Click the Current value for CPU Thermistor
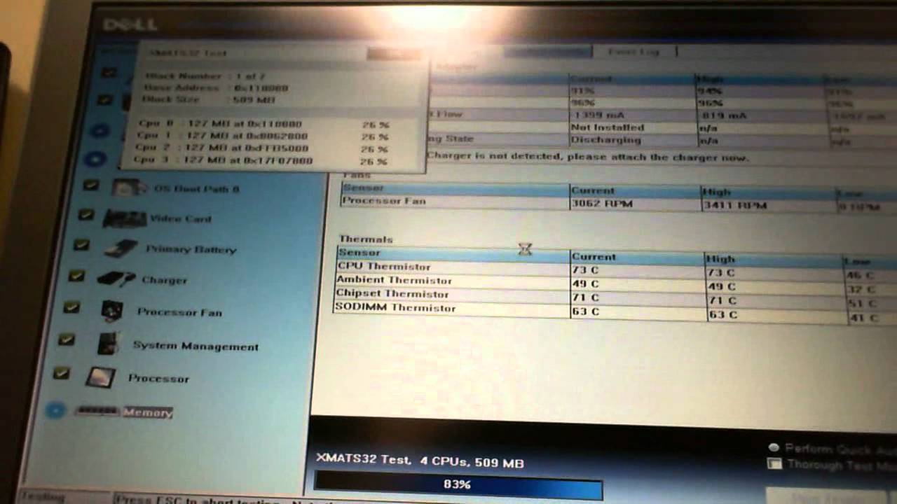 586,269
